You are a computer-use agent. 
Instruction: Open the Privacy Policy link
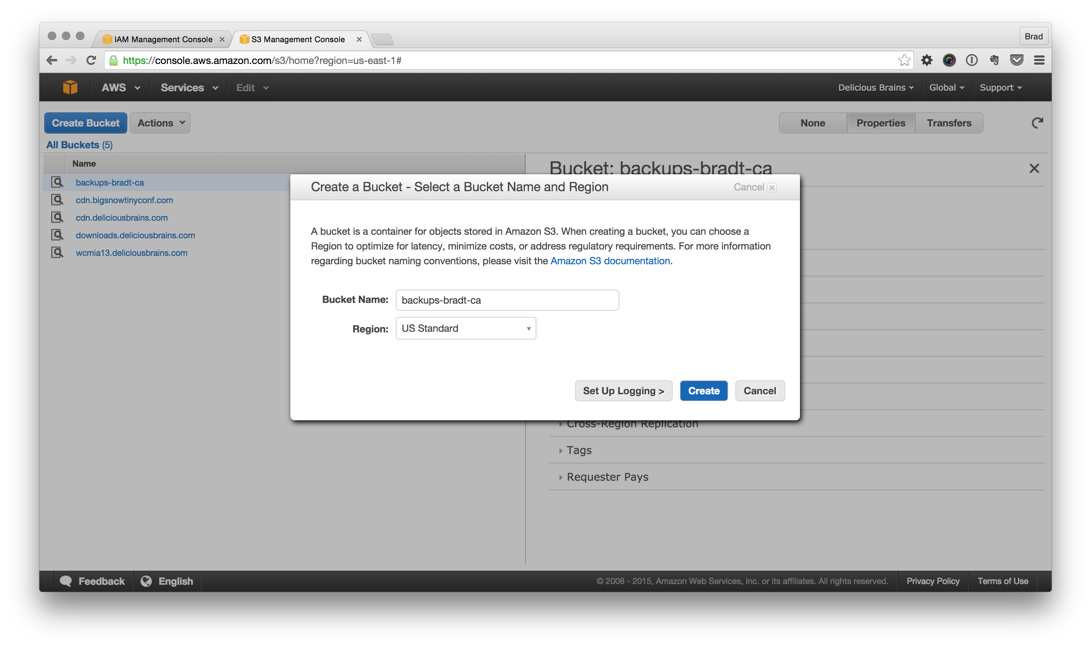click(932, 581)
